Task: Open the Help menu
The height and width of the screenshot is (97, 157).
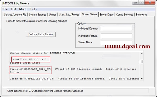Action: (x=33, y=9)
